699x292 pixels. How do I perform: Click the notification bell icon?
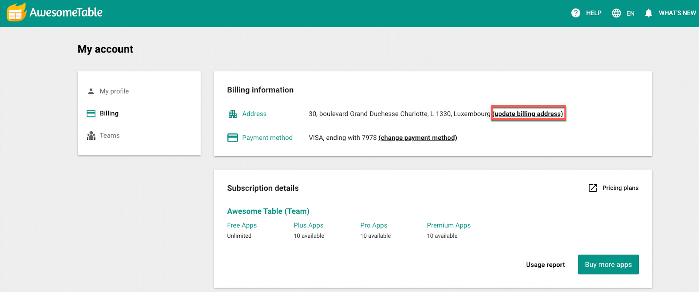tap(648, 13)
